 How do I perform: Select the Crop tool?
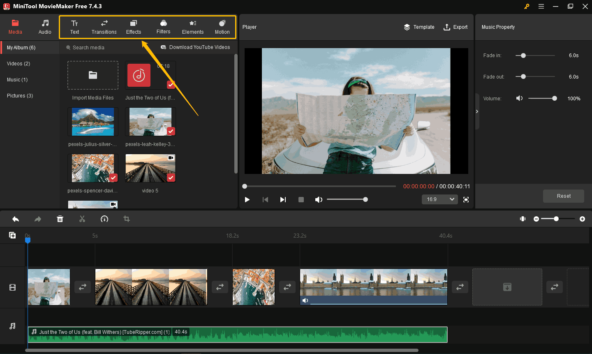(127, 219)
